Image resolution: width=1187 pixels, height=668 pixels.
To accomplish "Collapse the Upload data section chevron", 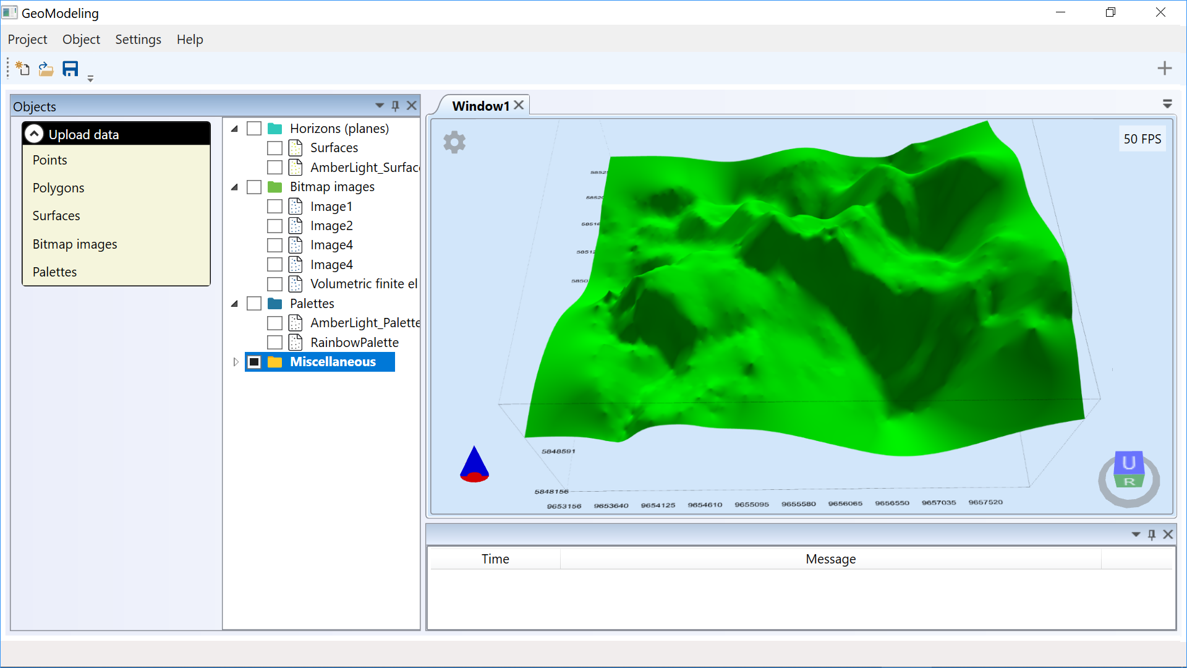I will tap(35, 134).
